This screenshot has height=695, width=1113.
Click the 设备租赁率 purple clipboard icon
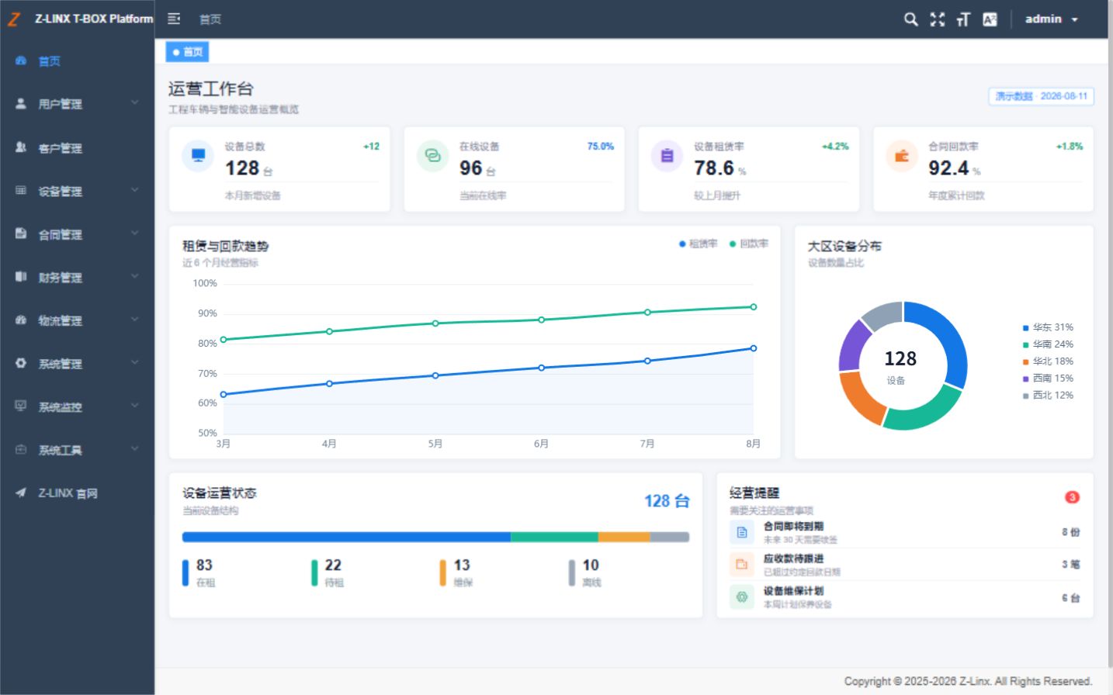click(x=667, y=156)
